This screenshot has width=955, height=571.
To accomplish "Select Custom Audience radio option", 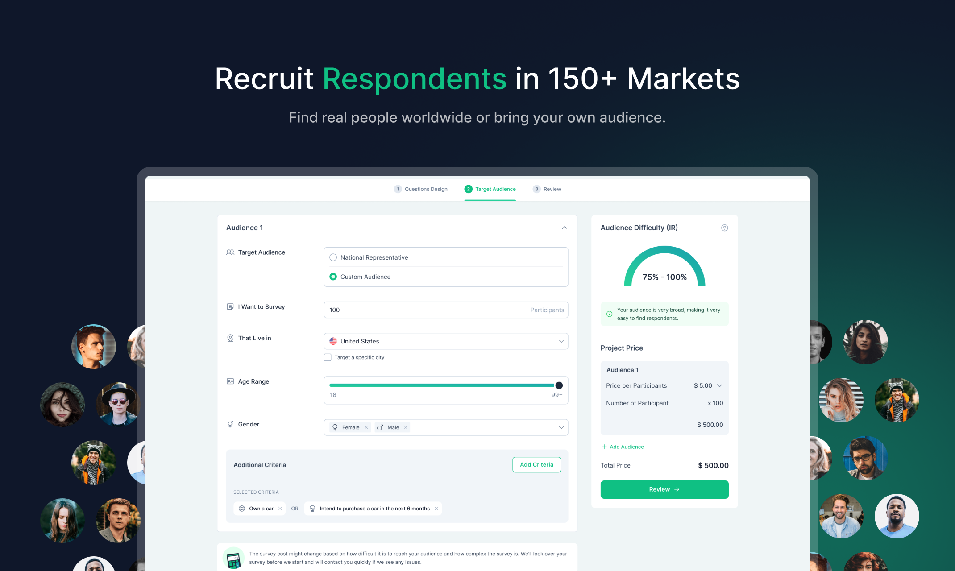I will click(333, 277).
